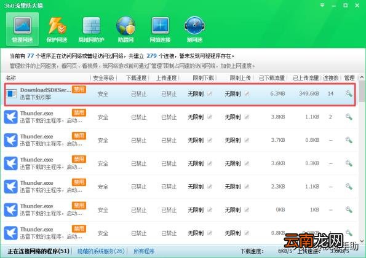Edit upload limit on Thunder.exe 0KB row

coord(247,209)
